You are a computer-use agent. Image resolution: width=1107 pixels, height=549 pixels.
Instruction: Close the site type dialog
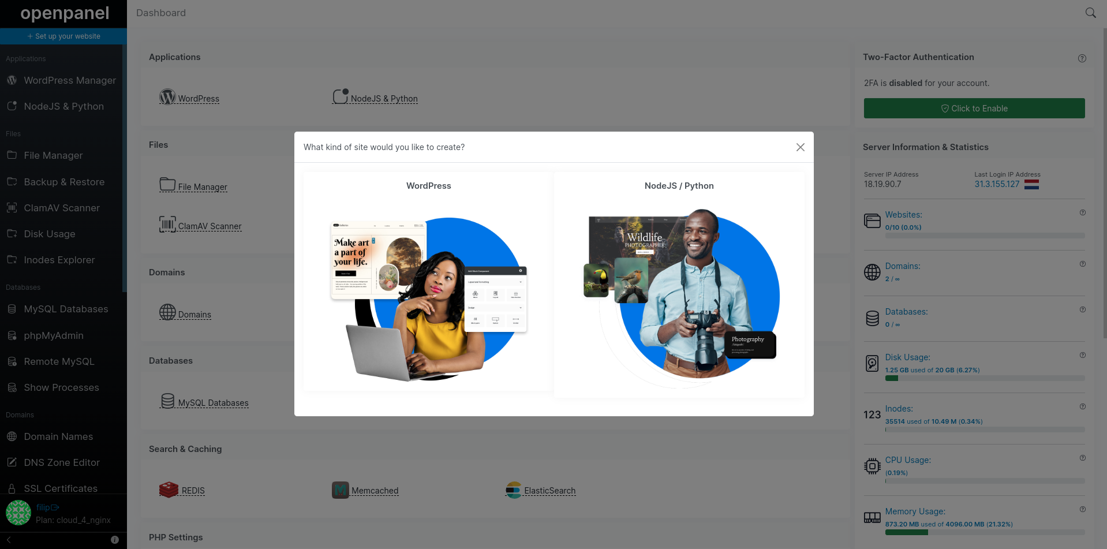coord(800,147)
